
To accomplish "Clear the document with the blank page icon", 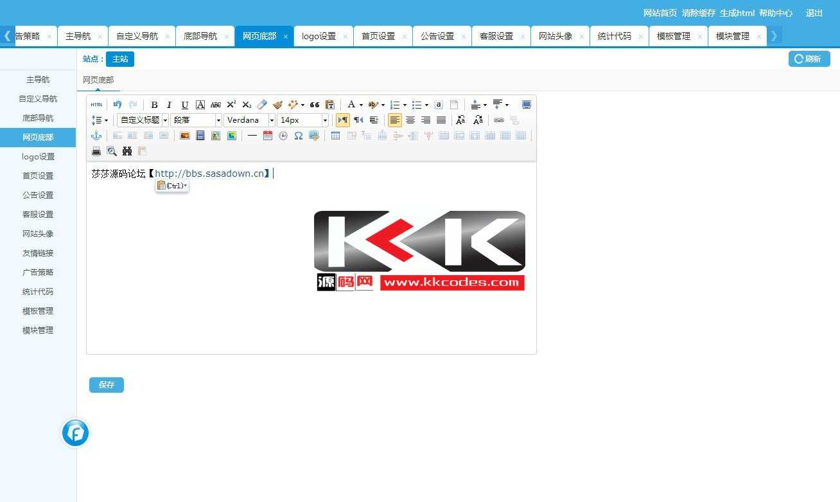I will 454,105.
